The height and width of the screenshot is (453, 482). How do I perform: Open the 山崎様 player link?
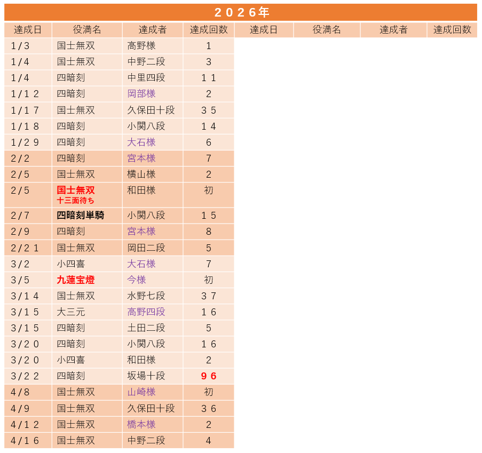[141, 392]
